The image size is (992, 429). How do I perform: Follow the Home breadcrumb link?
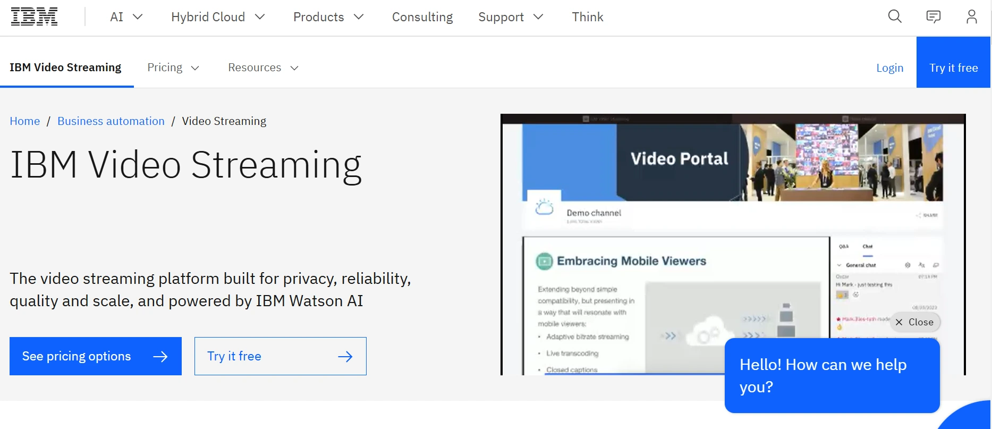25,121
